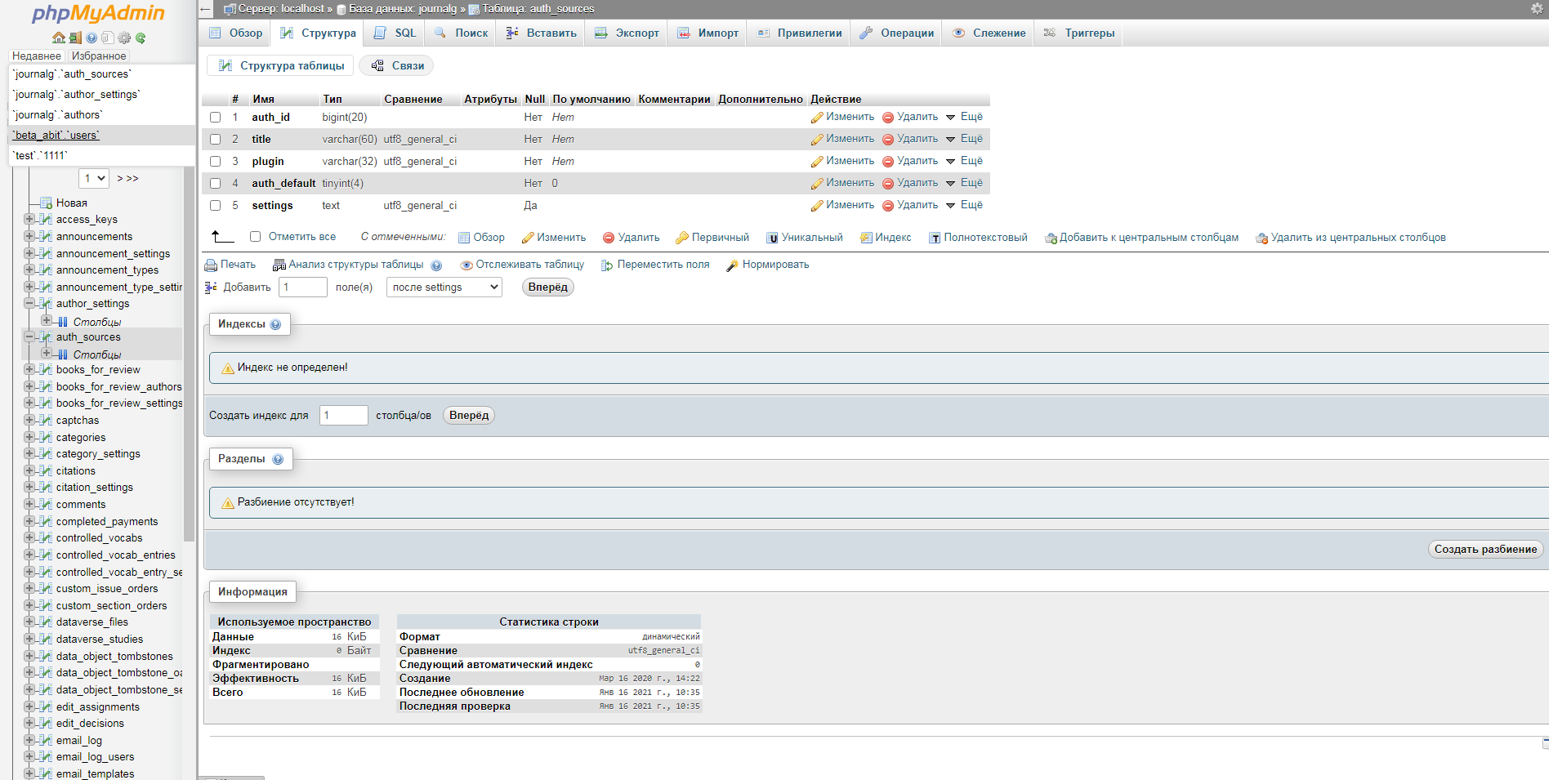Click Unique index icon for selected
The width and height of the screenshot is (1549, 780).
[x=772, y=238]
